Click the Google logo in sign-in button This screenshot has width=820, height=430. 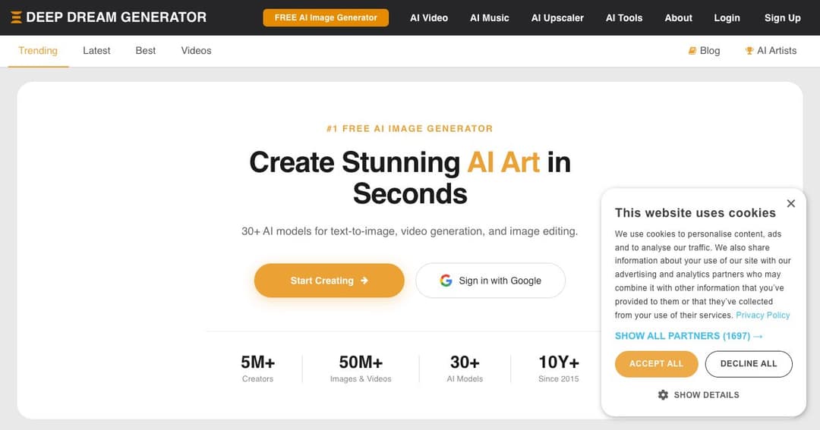(x=446, y=281)
